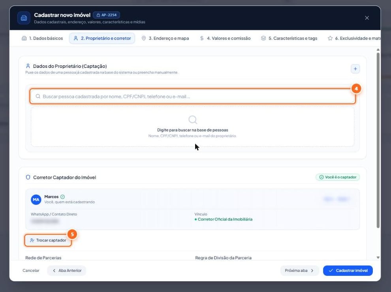Click the person icon beside Dados do Proprietário
The height and width of the screenshot is (292, 391).
[28, 66]
